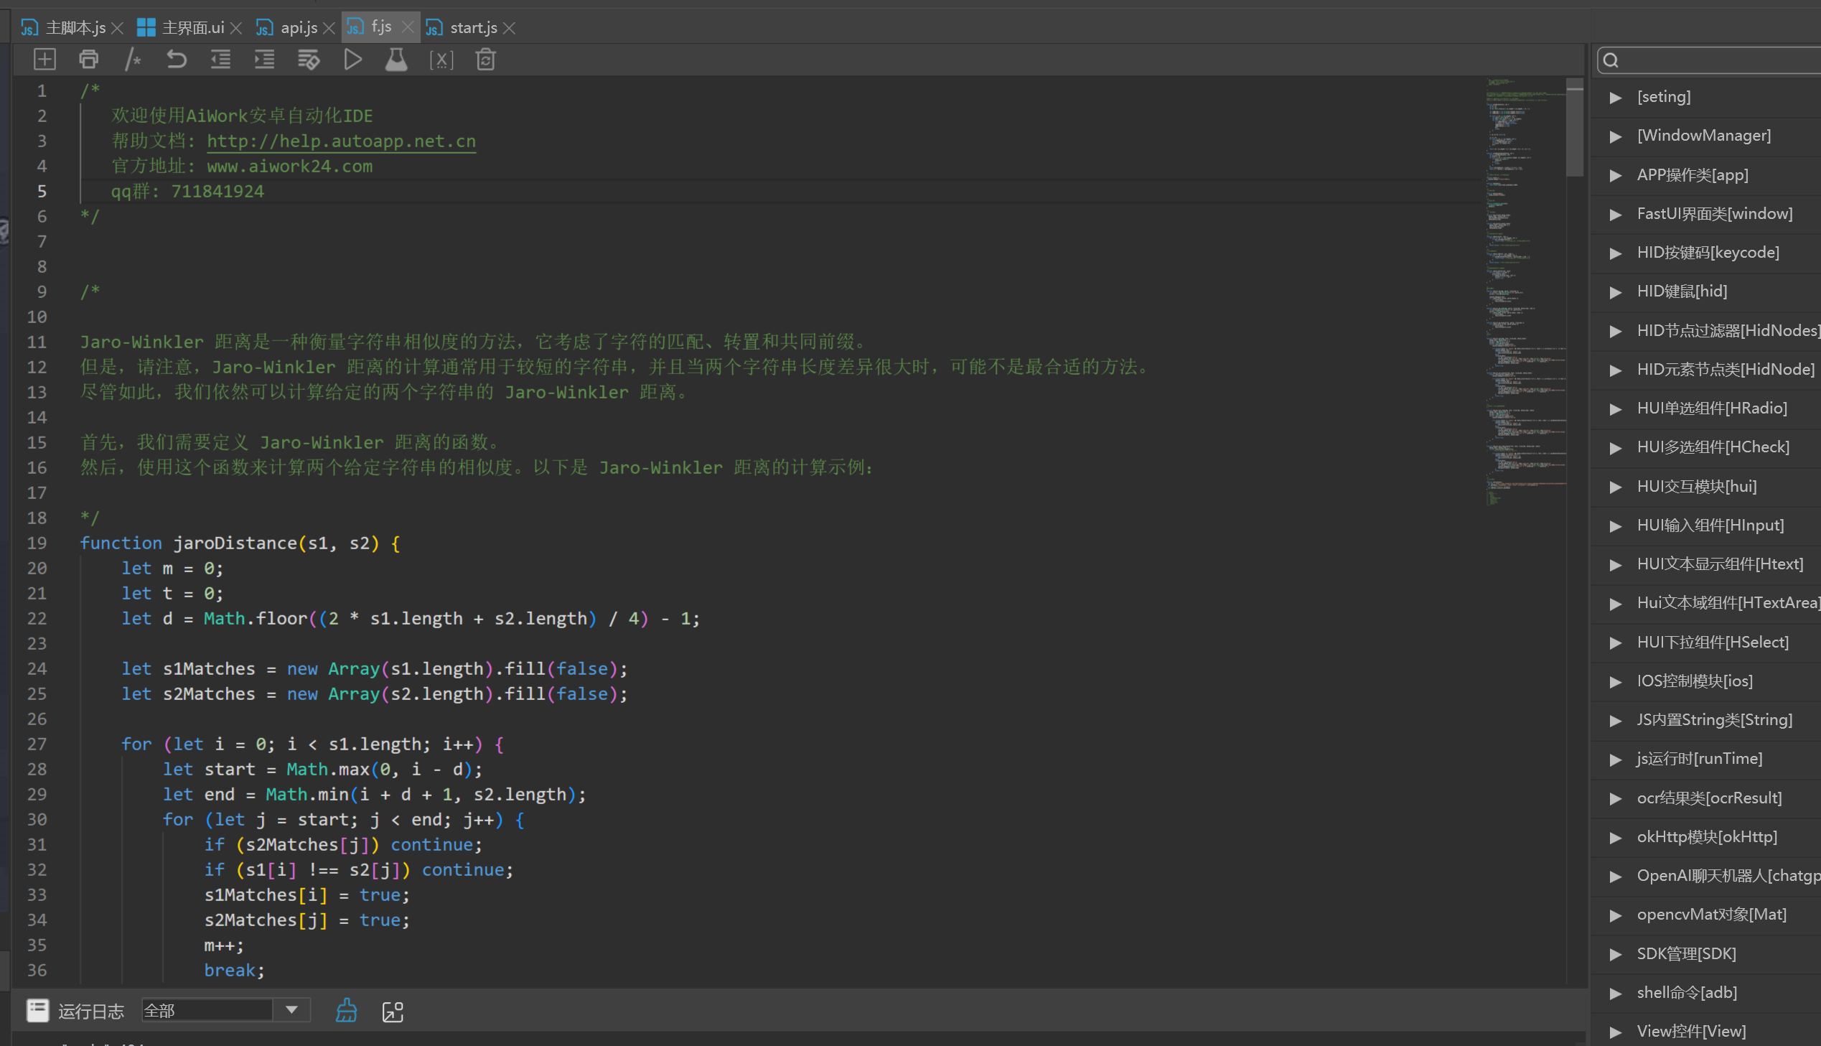Click the 运行日志 label
Image resolution: width=1821 pixels, height=1046 pixels.
[90, 1012]
